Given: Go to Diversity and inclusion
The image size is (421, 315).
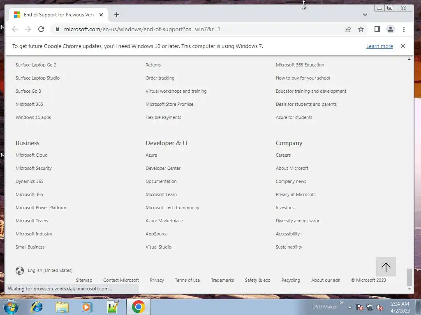Looking at the screenshot, I should pos(298,221).
